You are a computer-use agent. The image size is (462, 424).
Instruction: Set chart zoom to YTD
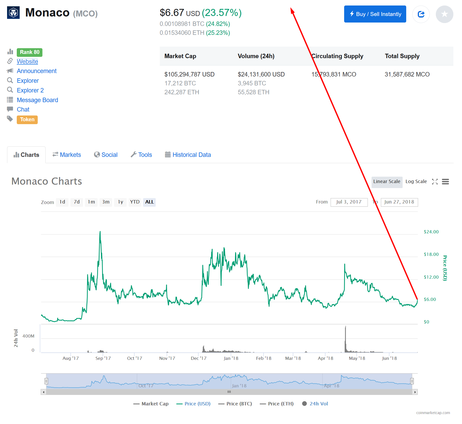click(135, 202)
